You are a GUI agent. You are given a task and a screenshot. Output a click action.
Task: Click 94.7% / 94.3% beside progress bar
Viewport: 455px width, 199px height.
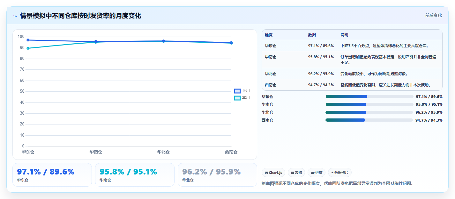pos(429,120)
